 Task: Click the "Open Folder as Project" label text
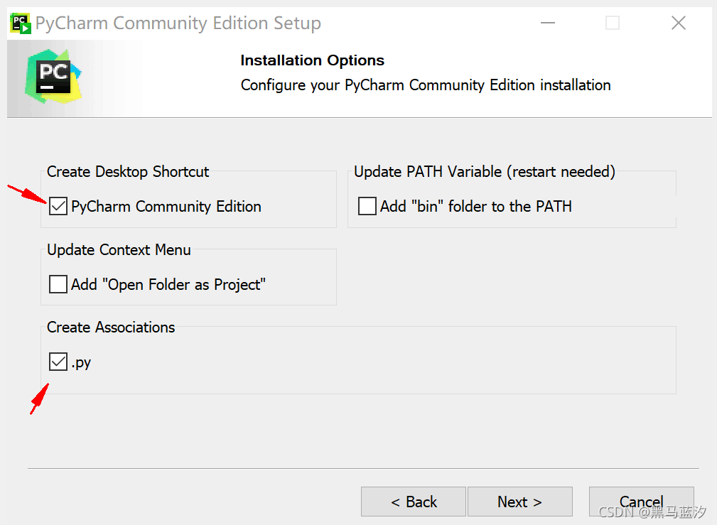[168, 285]
